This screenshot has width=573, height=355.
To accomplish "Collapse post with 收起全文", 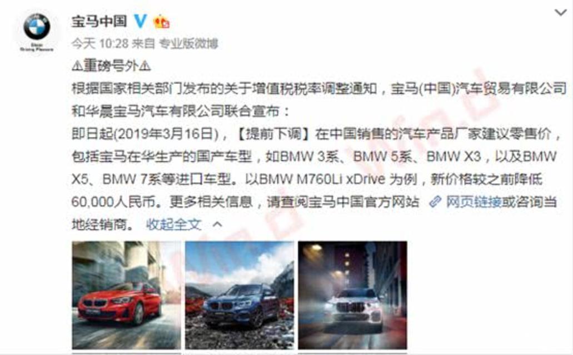I will (x=173, y=225).
